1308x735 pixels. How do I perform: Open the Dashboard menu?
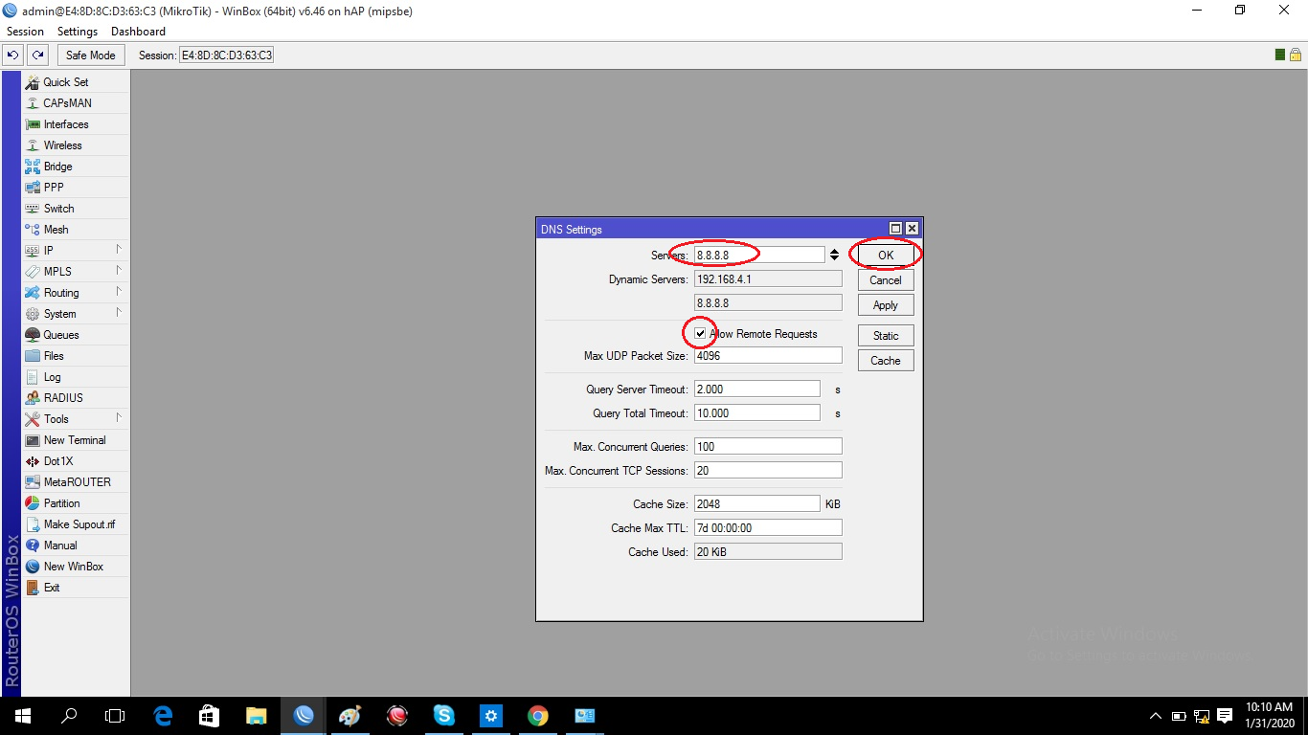138,32
